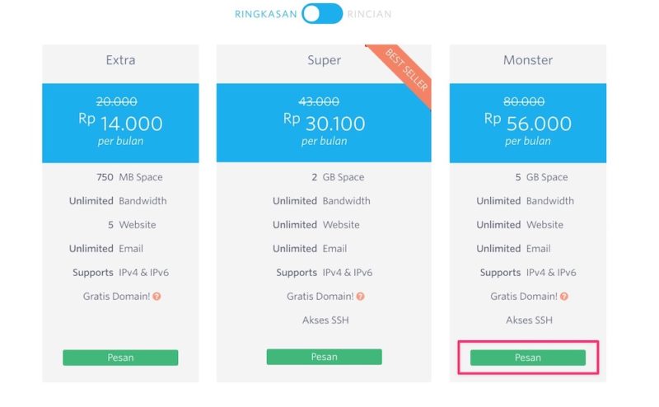This screenshot has width=659, height=407.
Task: Order the Monster plan via Pesan
Action: (x=528, y=358)
